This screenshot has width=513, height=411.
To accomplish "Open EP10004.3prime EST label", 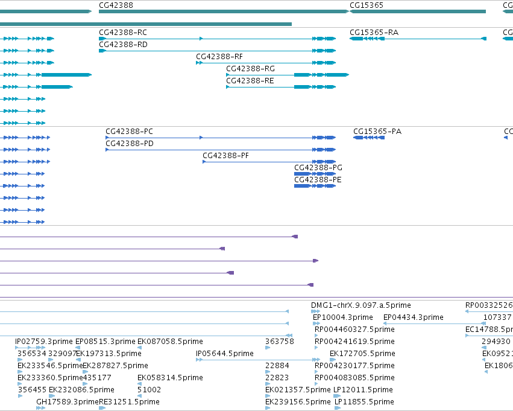I will pyautogui.click(x=342, y=317).
